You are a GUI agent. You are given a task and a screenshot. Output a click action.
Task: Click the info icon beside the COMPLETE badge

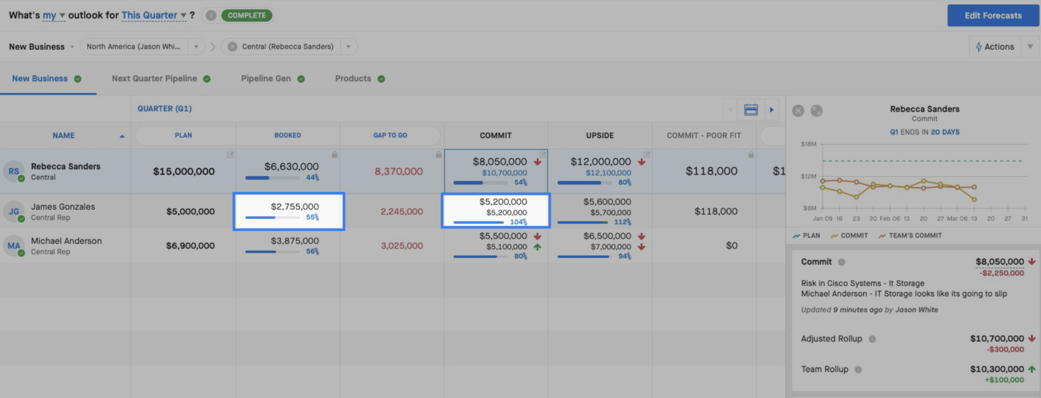[211, 15]
